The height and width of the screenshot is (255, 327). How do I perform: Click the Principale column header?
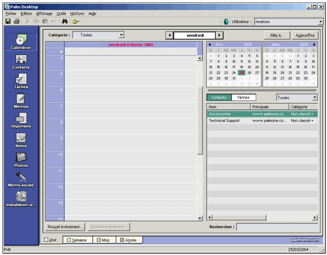click(x=270, y=107)
